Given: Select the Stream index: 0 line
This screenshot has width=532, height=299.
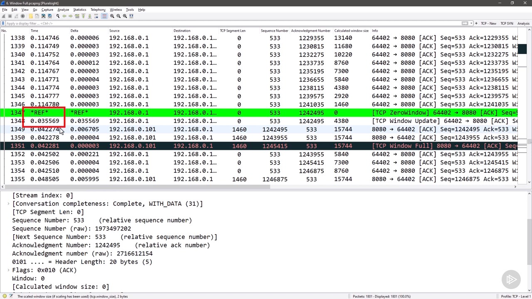Looking at the screenshot, I should [x=42, y=195].
